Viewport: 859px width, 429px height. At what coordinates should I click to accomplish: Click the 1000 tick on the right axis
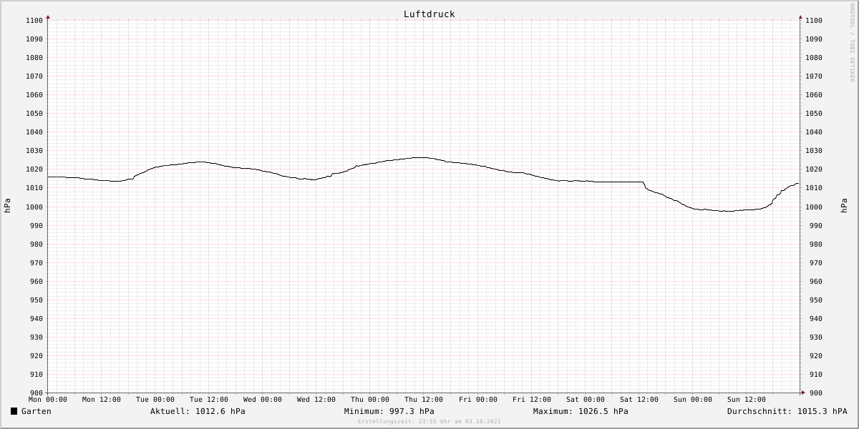pos(813,207)
